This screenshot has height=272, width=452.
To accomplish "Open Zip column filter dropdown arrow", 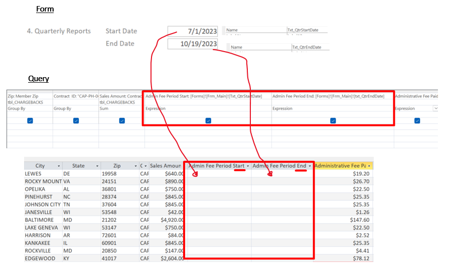I will pyautogui.click(x=135, y=166).
